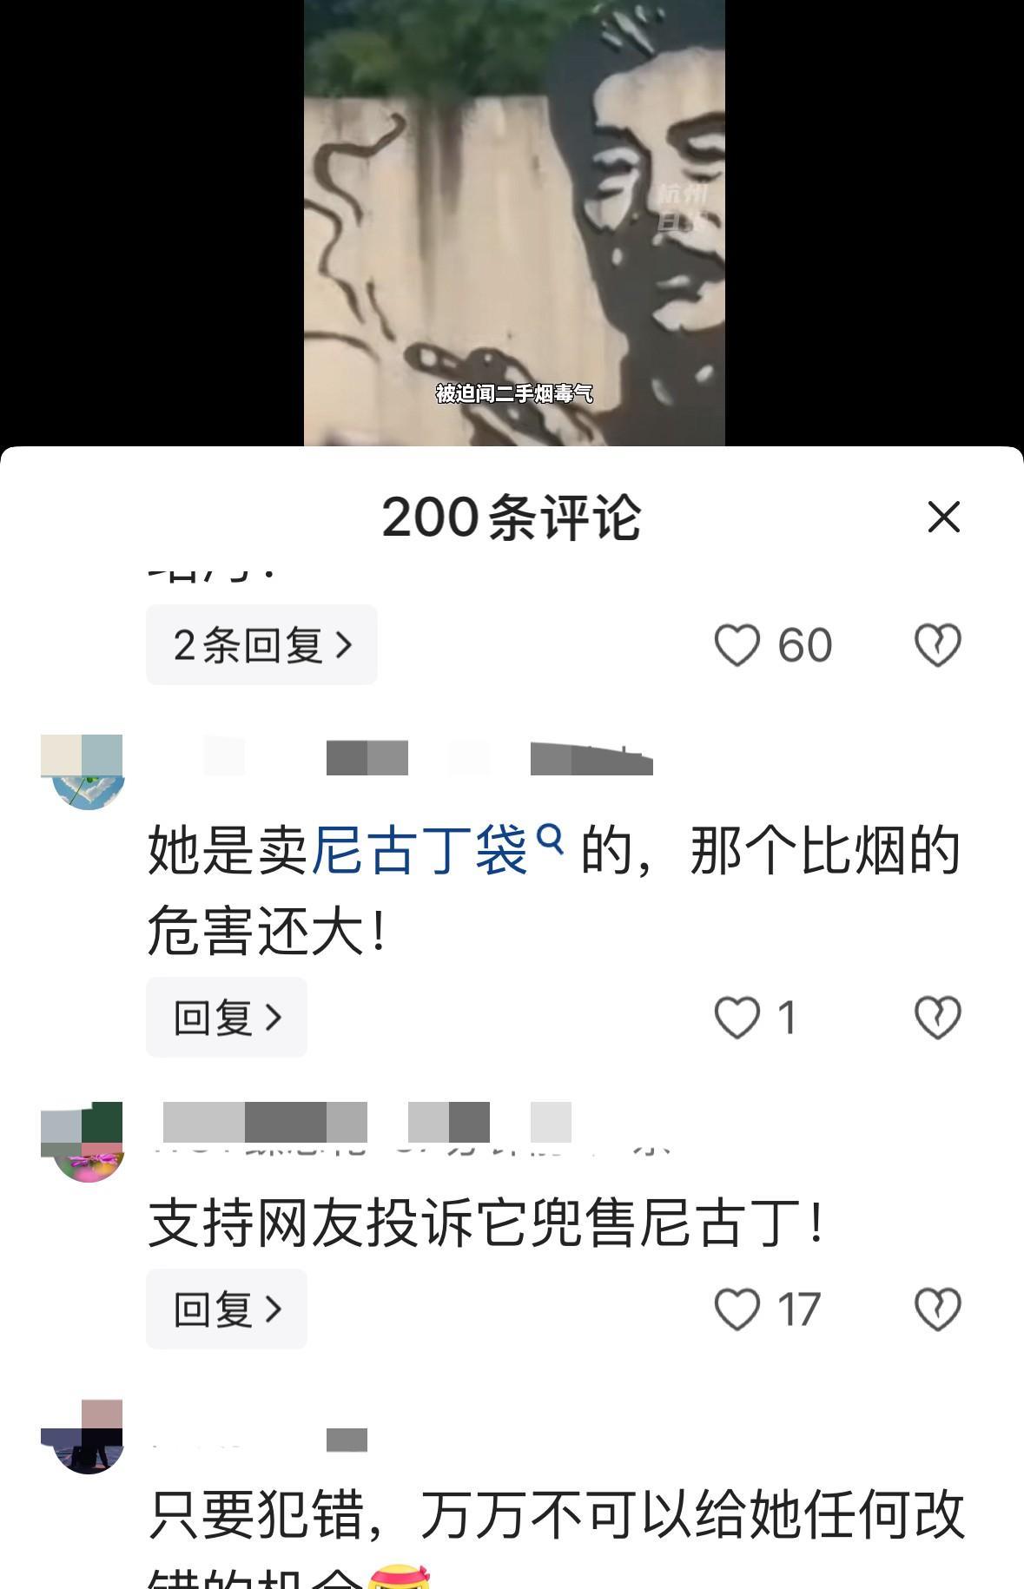Open the 尼古丁袋 search link
Screen dimensions: 1024x1589
(x=420, y=850)
